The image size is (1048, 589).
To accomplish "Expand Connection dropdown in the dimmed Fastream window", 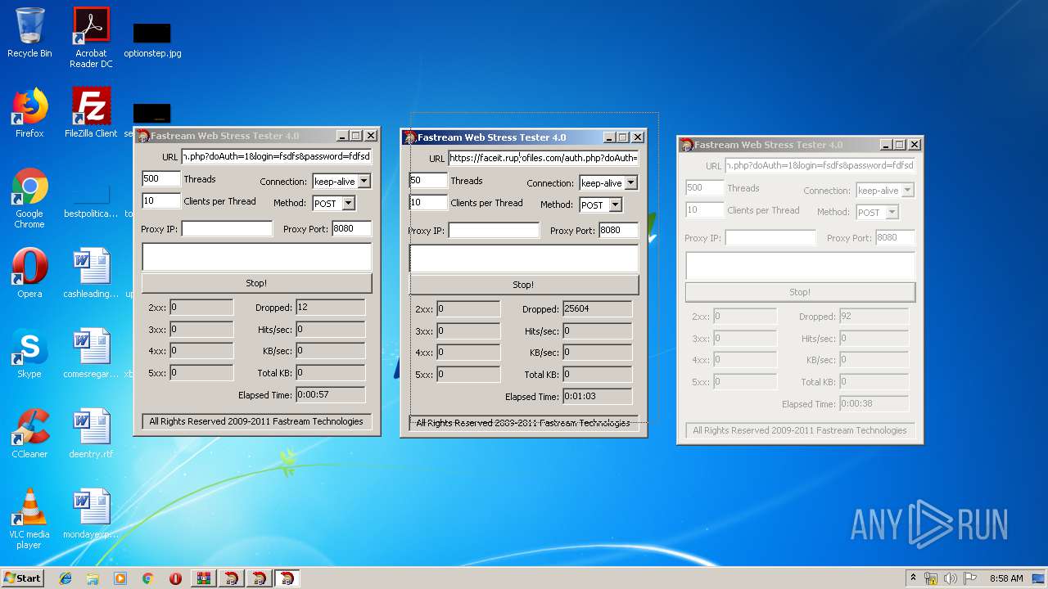I will (907, 191).
